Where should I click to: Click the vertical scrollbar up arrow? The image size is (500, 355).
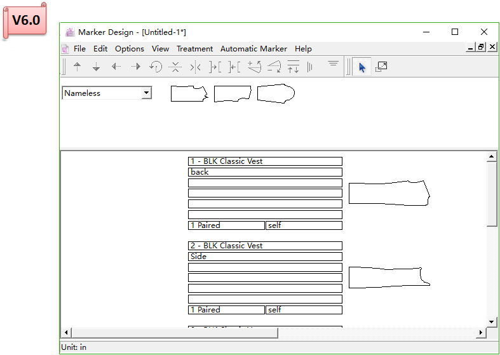[x=491, y=156]
